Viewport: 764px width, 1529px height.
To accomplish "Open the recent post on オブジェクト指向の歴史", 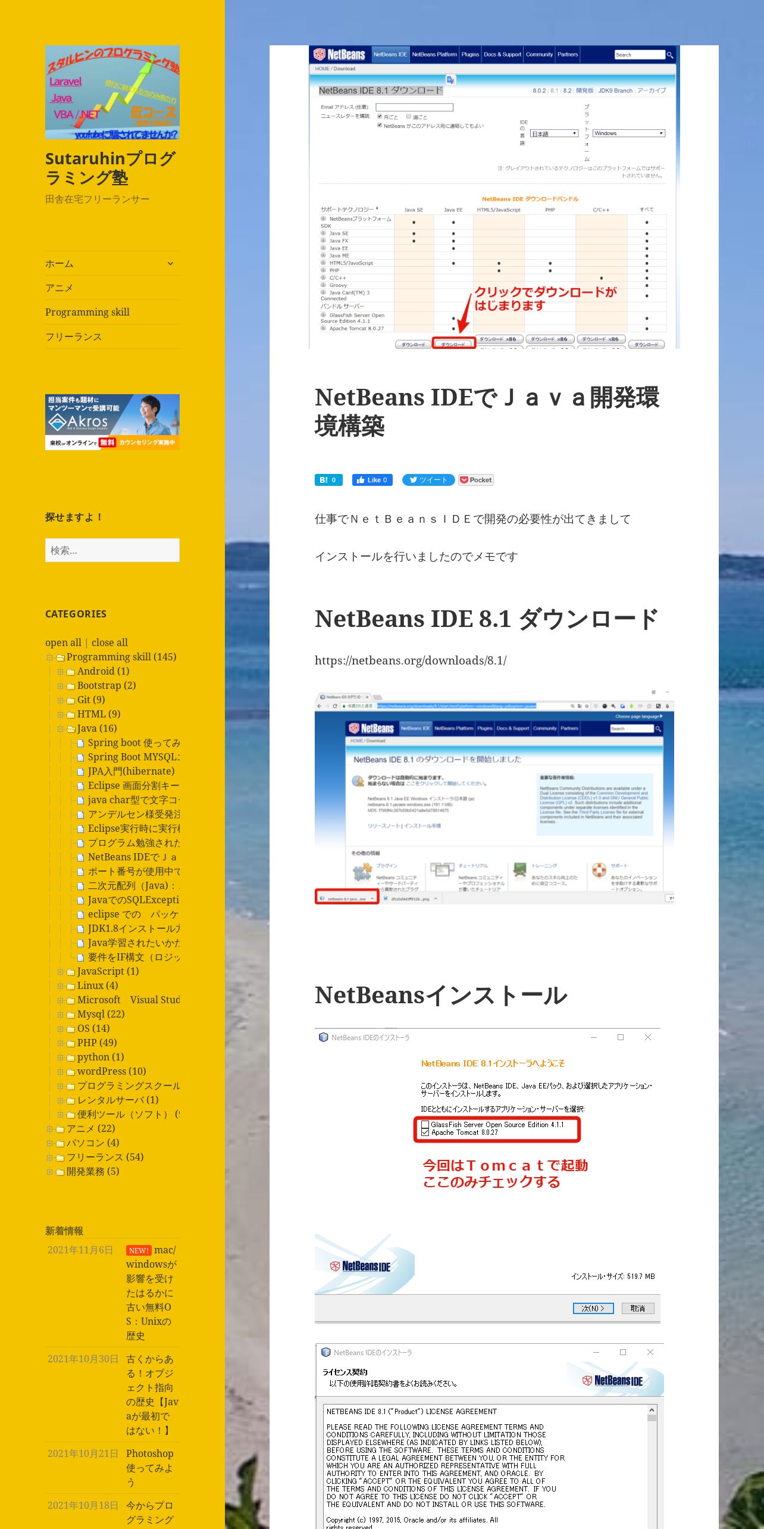I will pos(152,1395).
